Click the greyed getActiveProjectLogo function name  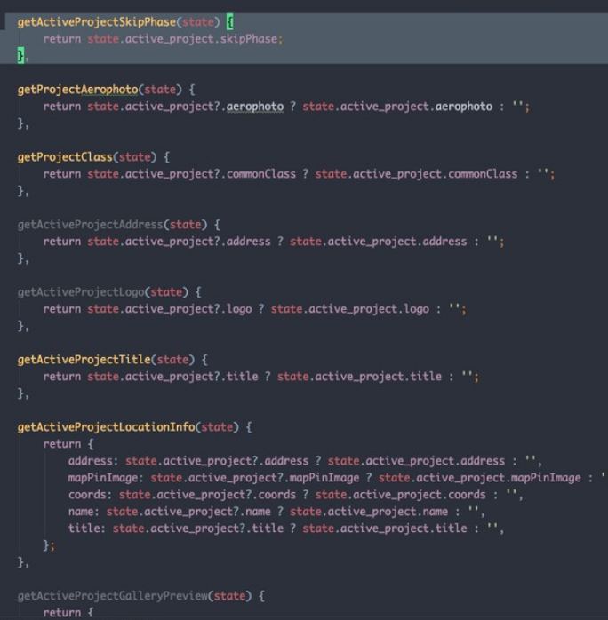[x=81, y=292]
